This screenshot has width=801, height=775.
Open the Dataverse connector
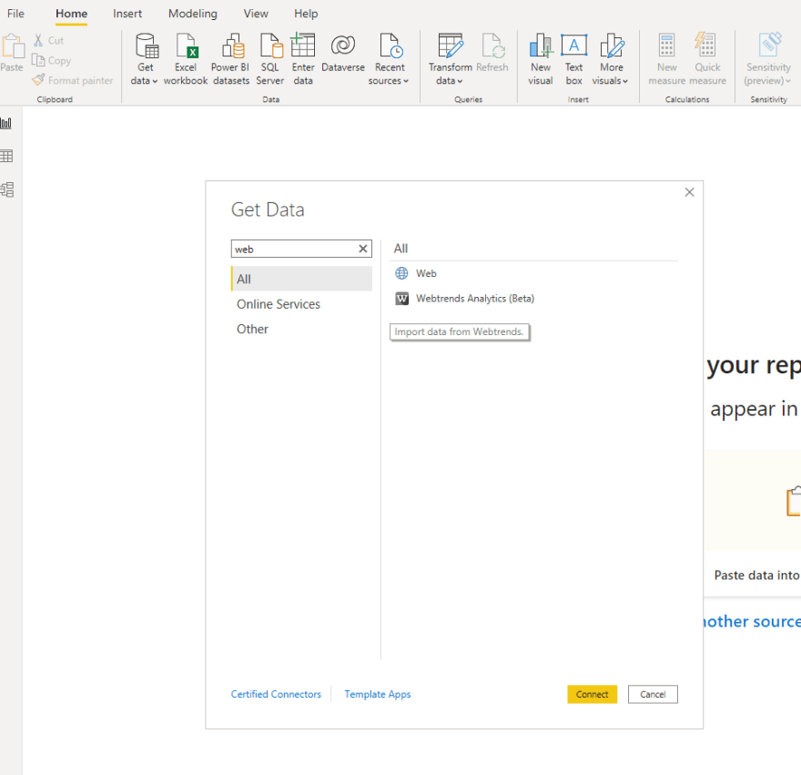[343, 53]
